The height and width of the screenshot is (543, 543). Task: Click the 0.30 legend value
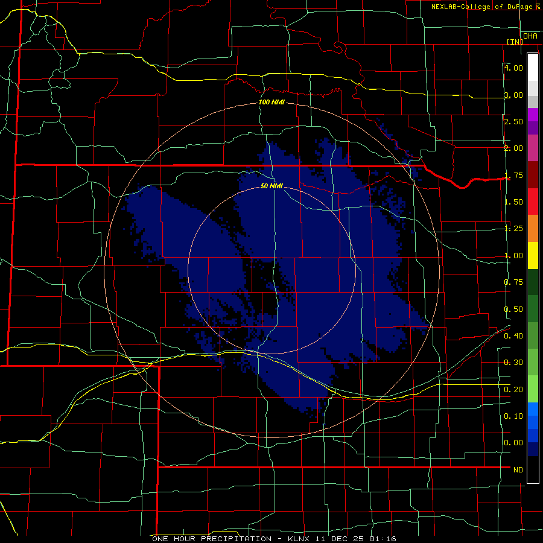pyautogui.click(x=513, y=362)
